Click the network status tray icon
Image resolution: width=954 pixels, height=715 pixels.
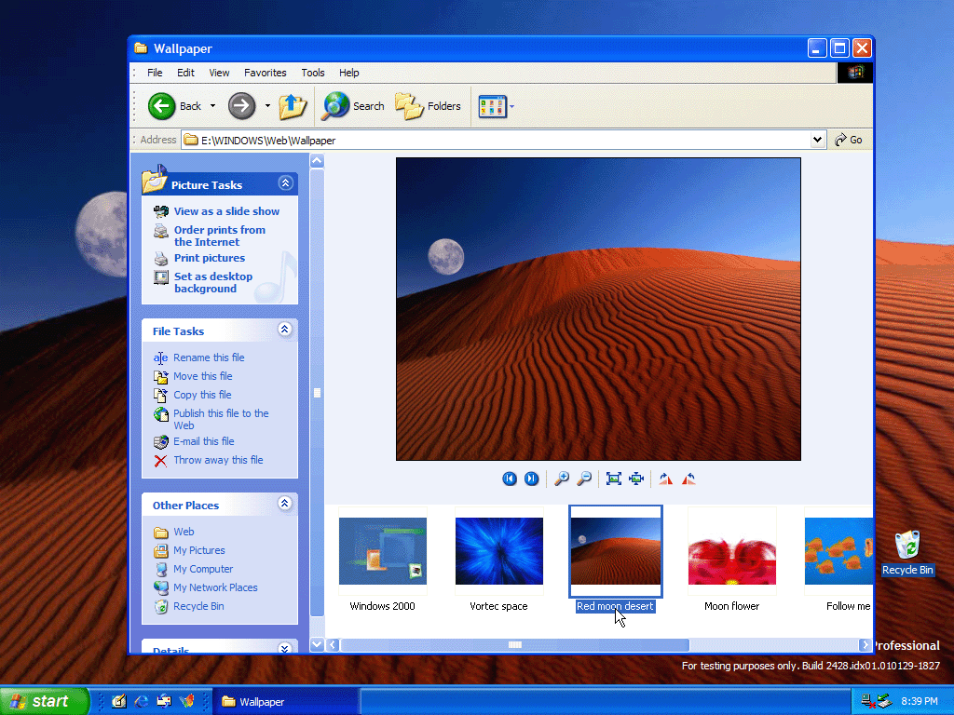(x=868, y=701)
